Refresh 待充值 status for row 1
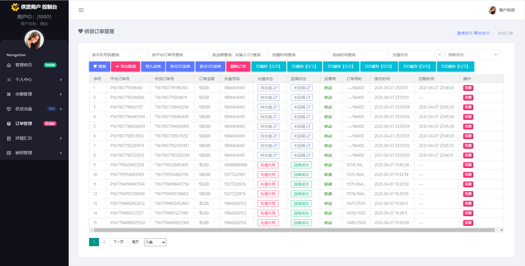525x266 pixels. (x=275, y=88)
